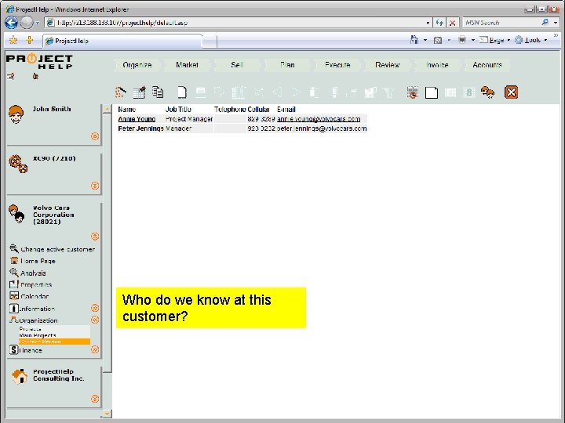Open address bar history dropdown arrow

coord(428,23)
